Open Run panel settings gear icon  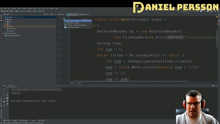tap(213, 86)
